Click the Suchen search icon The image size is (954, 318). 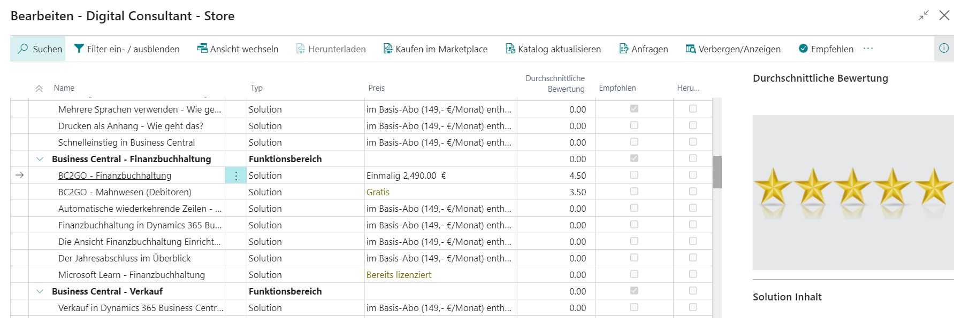[23, 49]
